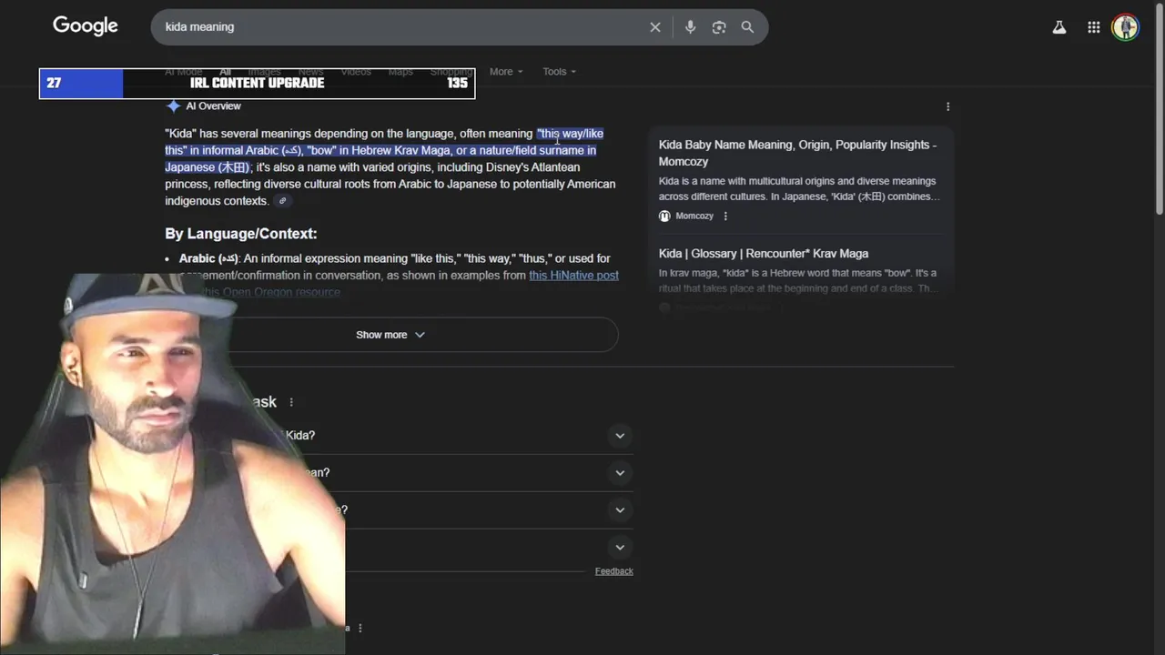Open Search Labs flask icon
Screen dimensions: 1165x655
[x=1059, y=27]
